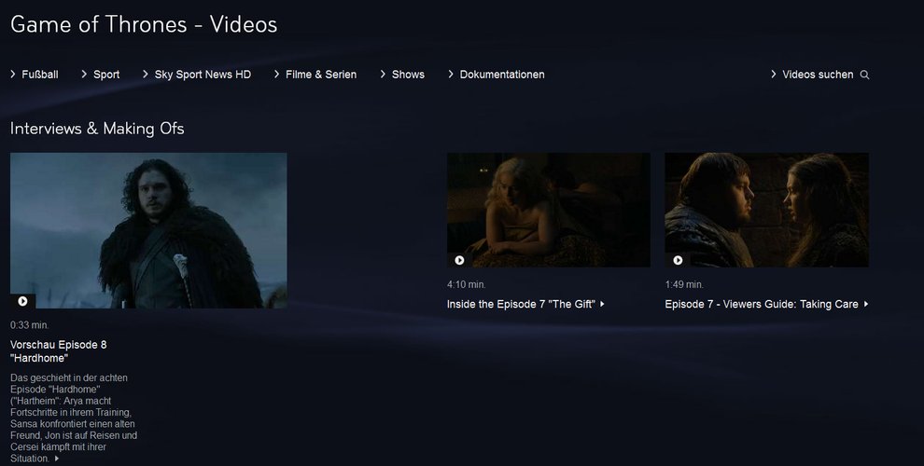Play the Vorschau Episode 8 video via play icon

pos(22,301)
